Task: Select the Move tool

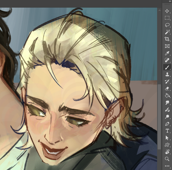Action: 167,11
